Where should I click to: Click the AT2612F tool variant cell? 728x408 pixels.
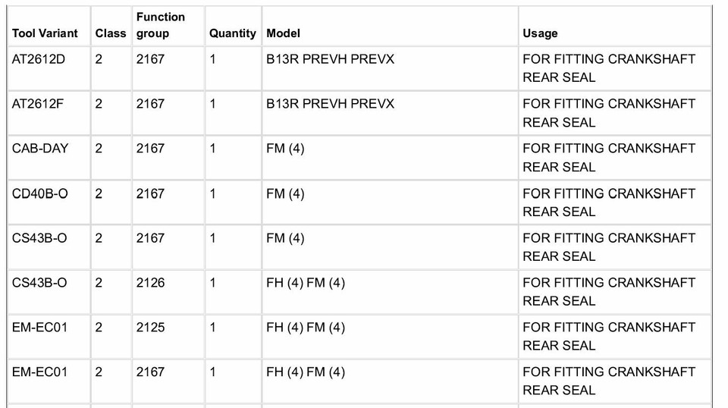pyautogui.click(x=38, y=104)
